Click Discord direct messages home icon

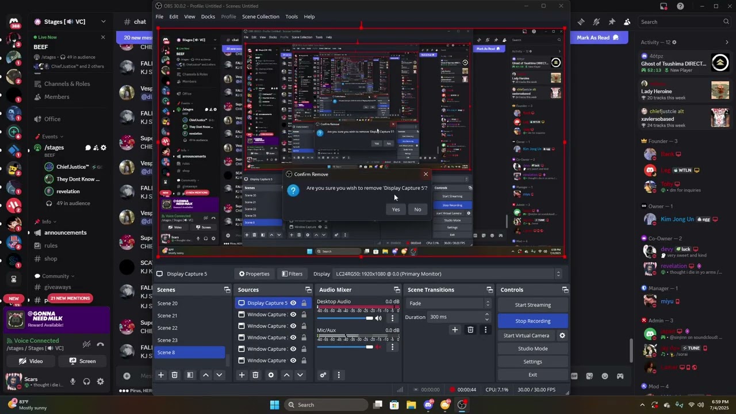pyautogui.click(x=14, y=22)
